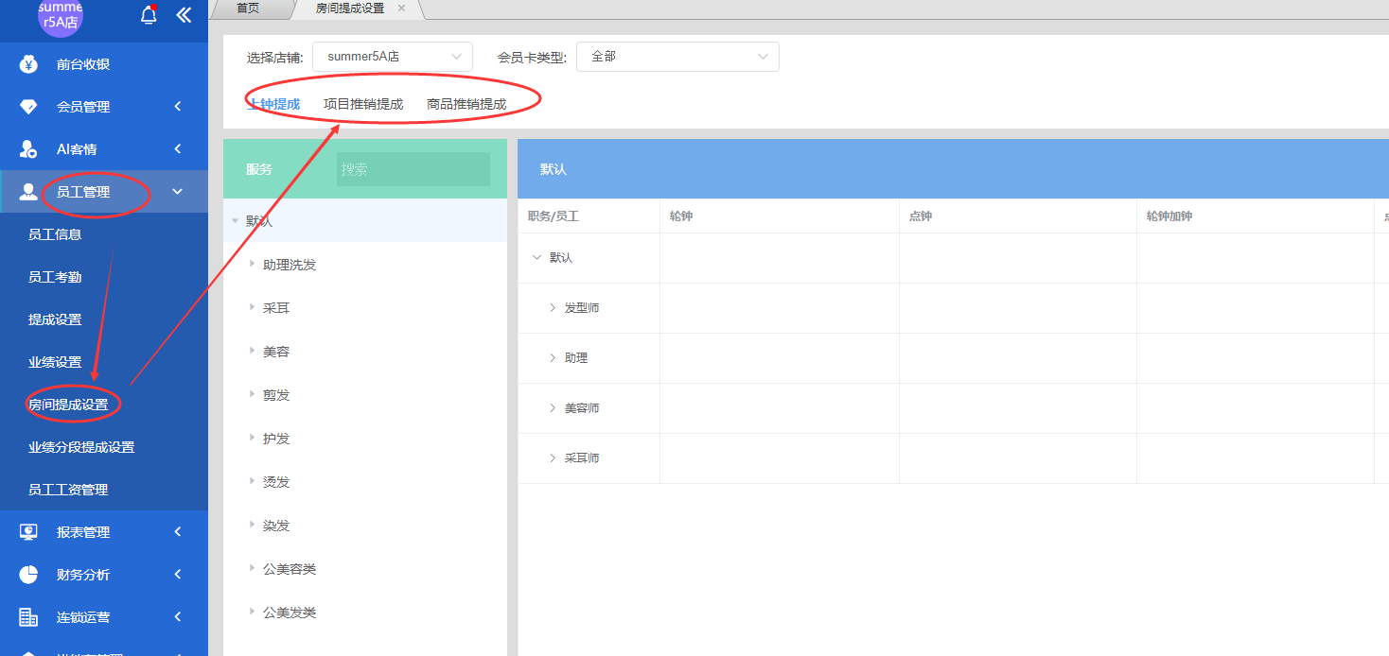Expand the 财务分析 menu arrow
This screenshot has width=1389, height=656.
tap(178, 575)
